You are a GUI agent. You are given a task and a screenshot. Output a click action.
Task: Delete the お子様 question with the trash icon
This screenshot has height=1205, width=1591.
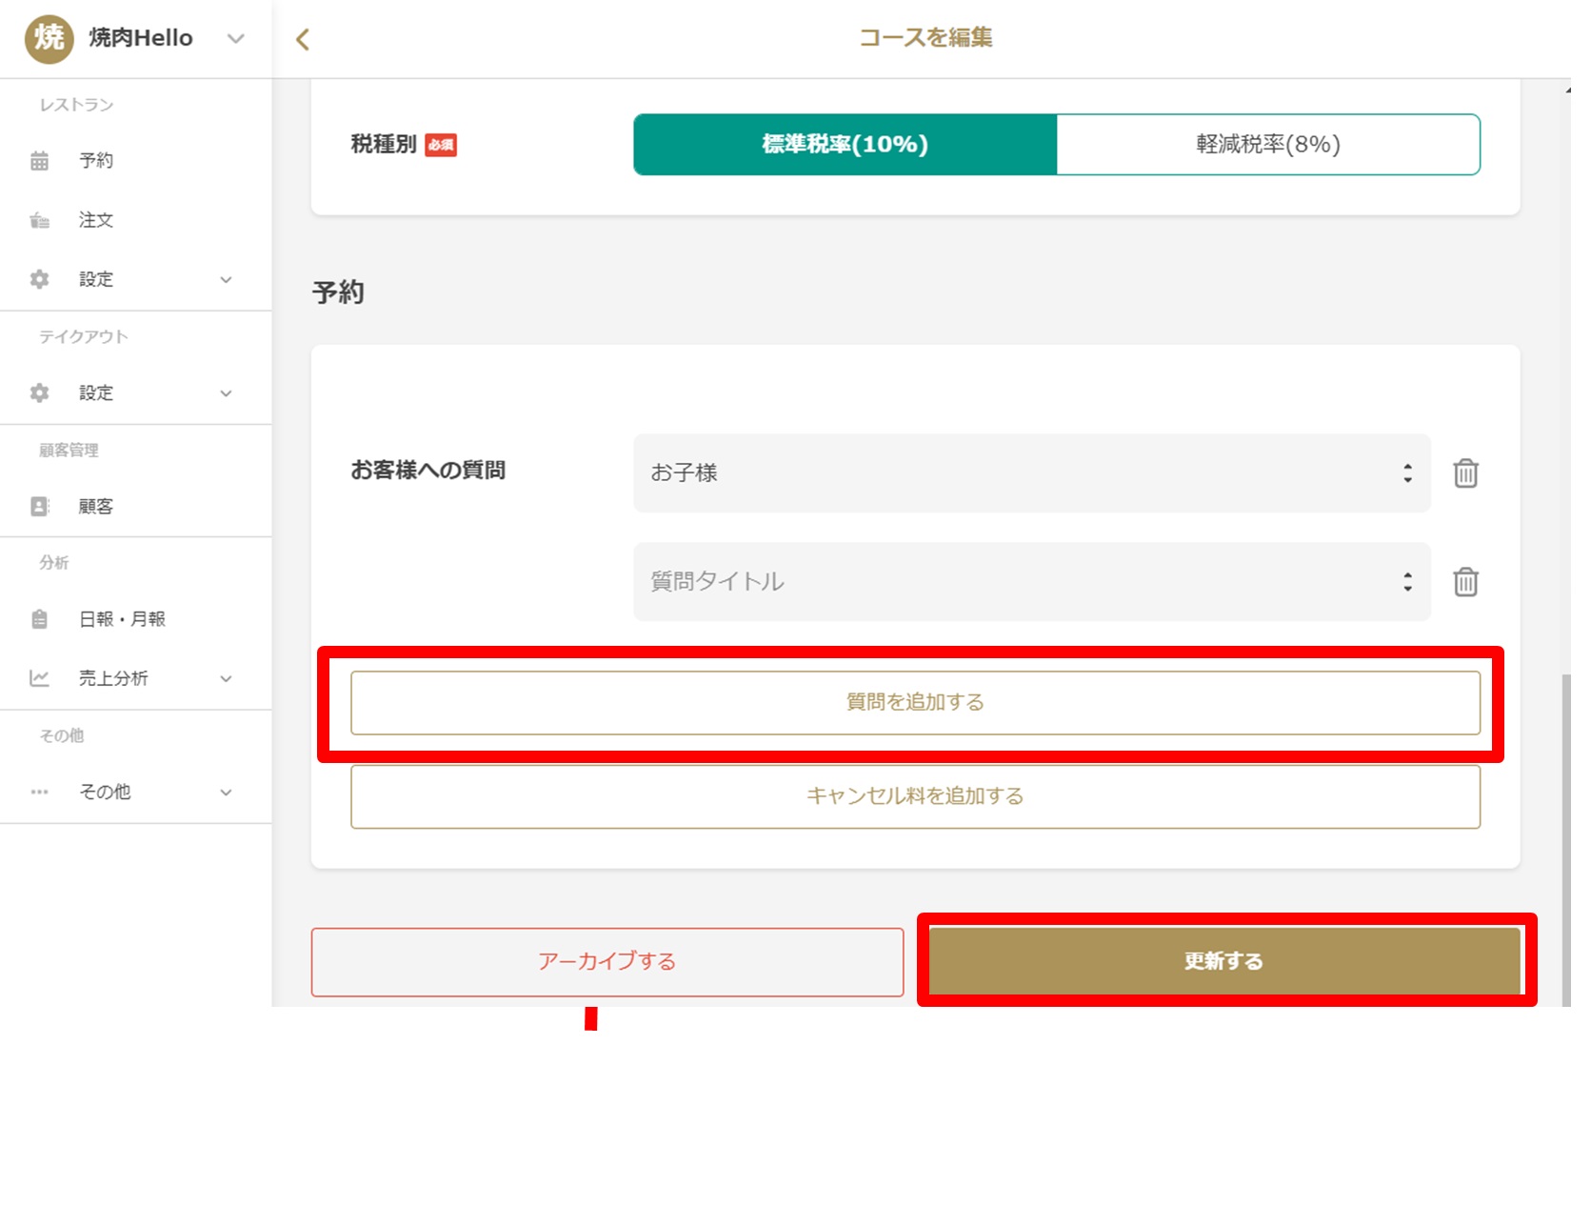click(x=1464, y=473)
